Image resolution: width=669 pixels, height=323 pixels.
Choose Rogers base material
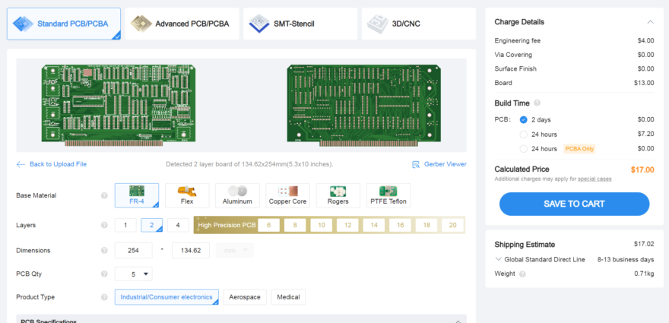click(x=338, y=195)
